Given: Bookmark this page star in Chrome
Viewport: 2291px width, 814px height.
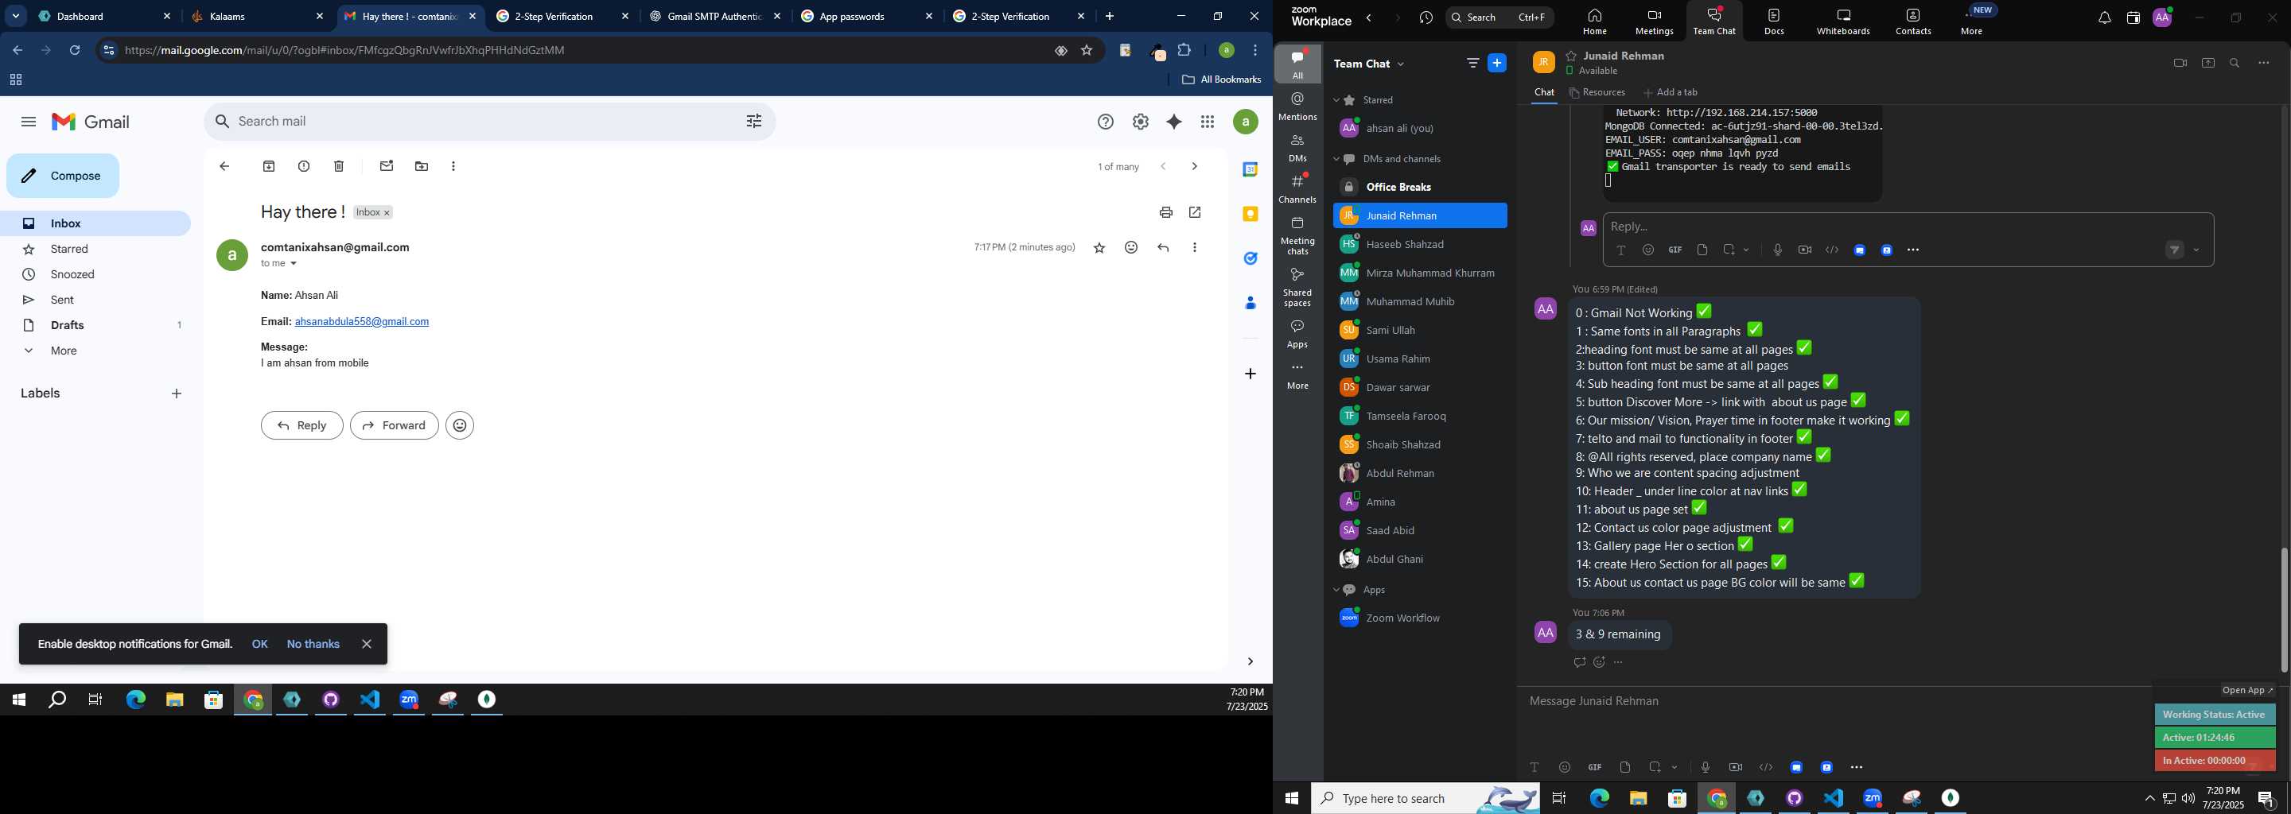Looking at the screenshot, I should pos(1087,51).
